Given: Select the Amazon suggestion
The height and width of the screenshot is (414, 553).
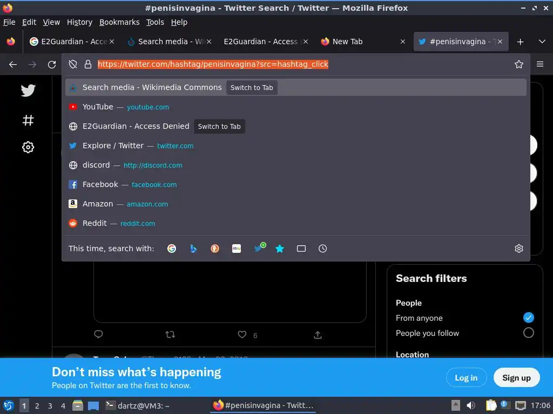Looking at the screenshot, I should 295,204.
